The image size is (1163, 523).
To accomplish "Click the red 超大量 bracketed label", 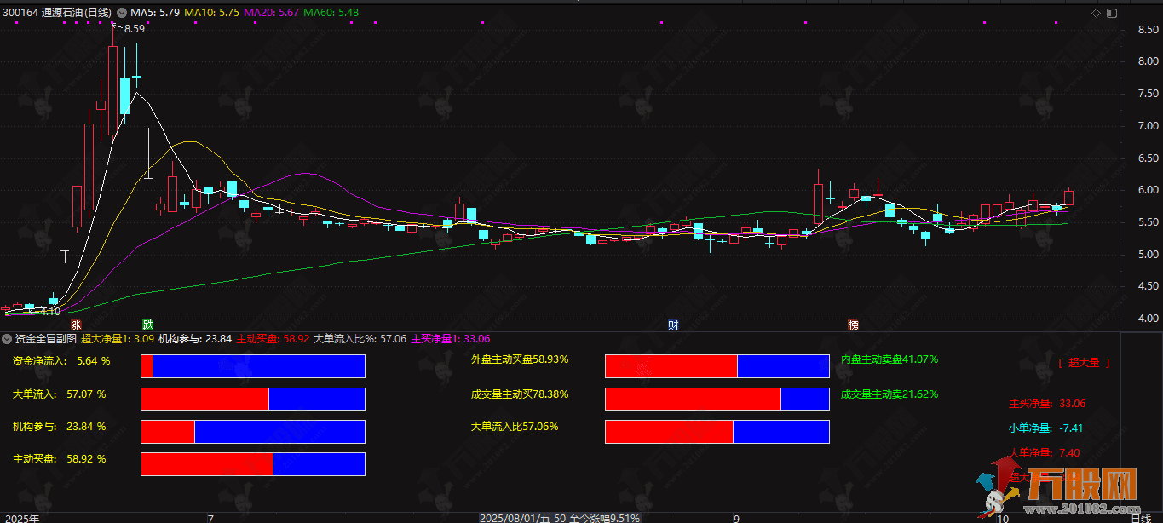I will (1084, 363).
